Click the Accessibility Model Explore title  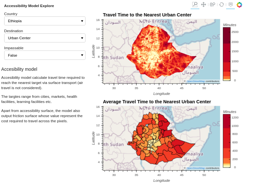[x=29, y=6]
